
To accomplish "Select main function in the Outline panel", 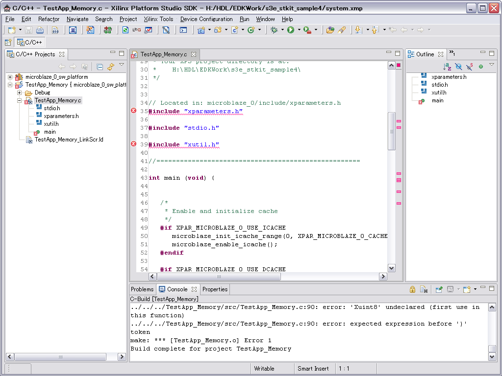I will click(437, 101).
